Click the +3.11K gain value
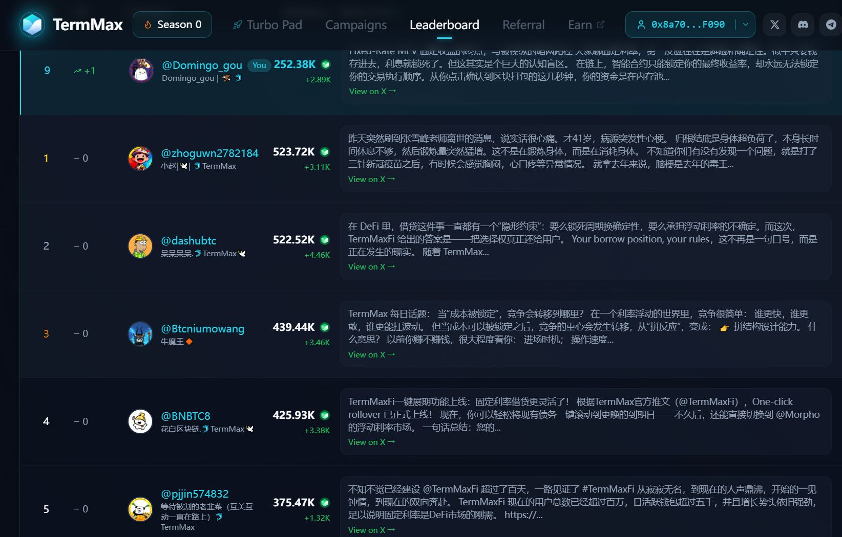The height and width of the screenshot is (537, 842). [x=317, y=167]
